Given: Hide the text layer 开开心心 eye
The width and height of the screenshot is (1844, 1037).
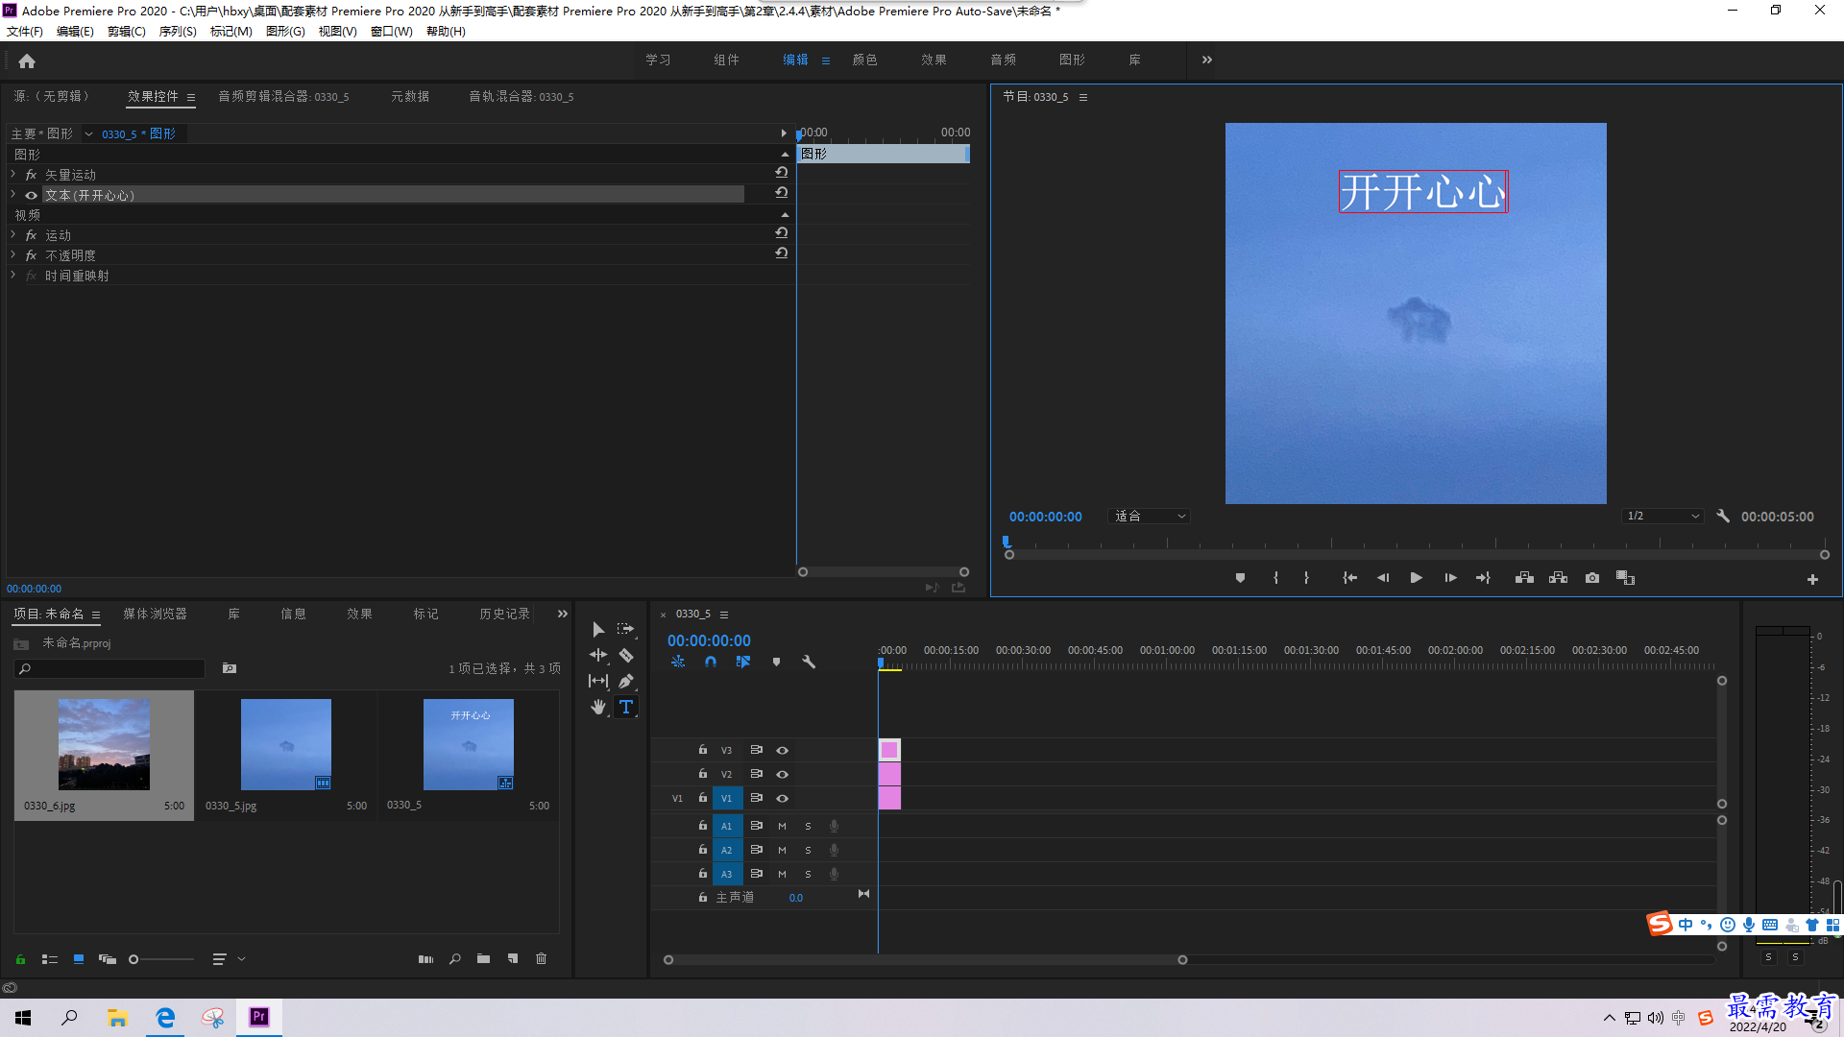Looking at the screenshot, I should pos(31,195).
